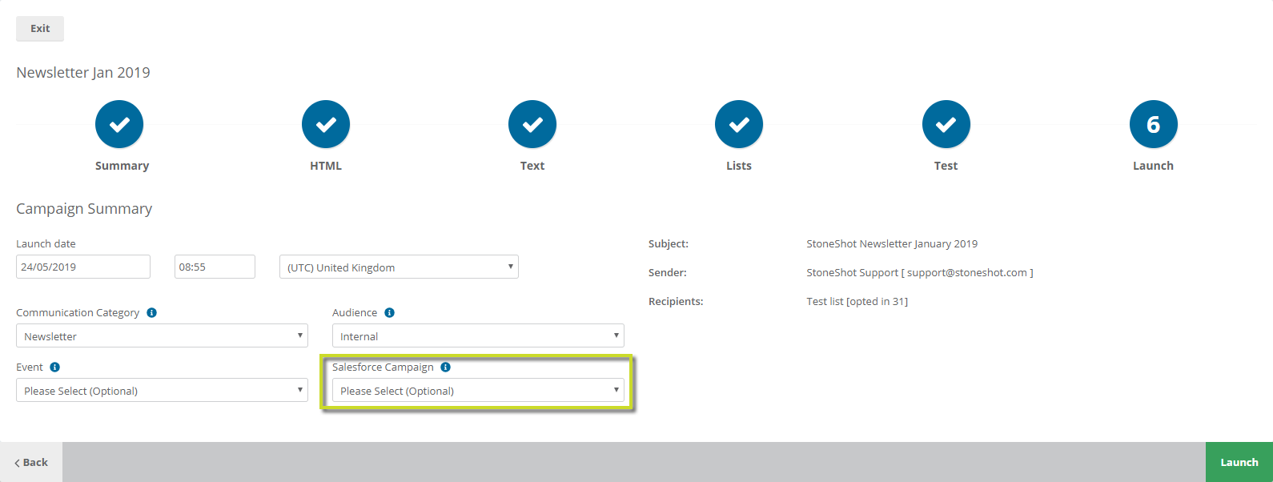This screenshot has width=1273, height=482.
Task: Click the Exit button
Action: click(40, 28)
